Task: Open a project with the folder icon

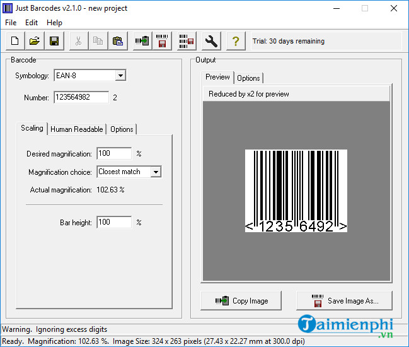Action: pos(35,41)
